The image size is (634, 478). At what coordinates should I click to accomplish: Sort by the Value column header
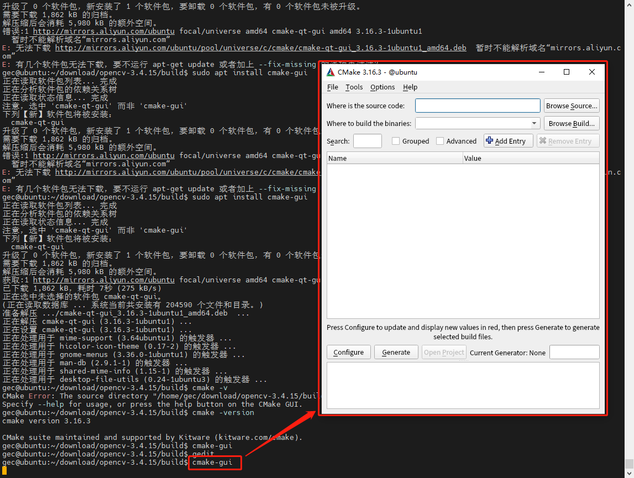[531, 158]
